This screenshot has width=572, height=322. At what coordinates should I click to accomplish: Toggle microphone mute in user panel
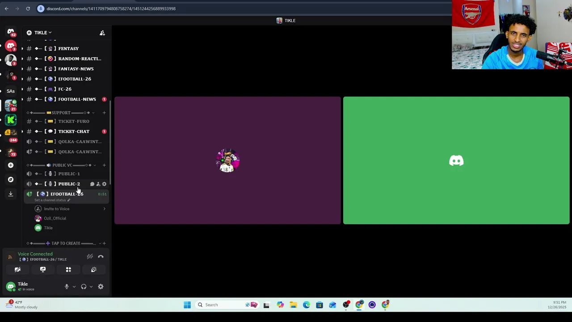(67, 287)
